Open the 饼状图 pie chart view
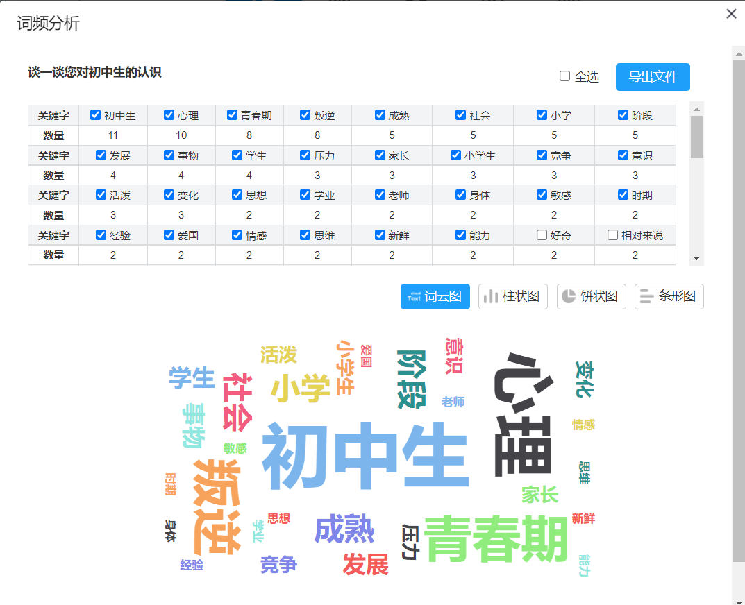745x605 pixels. click(591, 296)
